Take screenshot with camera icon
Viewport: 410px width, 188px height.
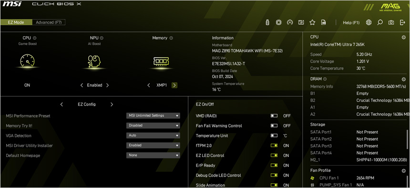click(x=391, y=22)
